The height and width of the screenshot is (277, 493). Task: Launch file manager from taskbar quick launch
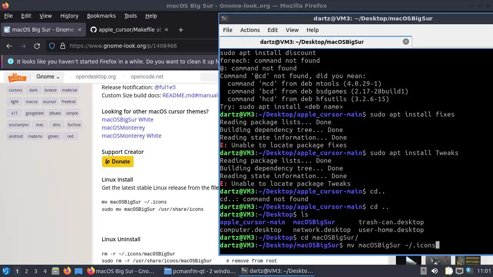[55, 271]
